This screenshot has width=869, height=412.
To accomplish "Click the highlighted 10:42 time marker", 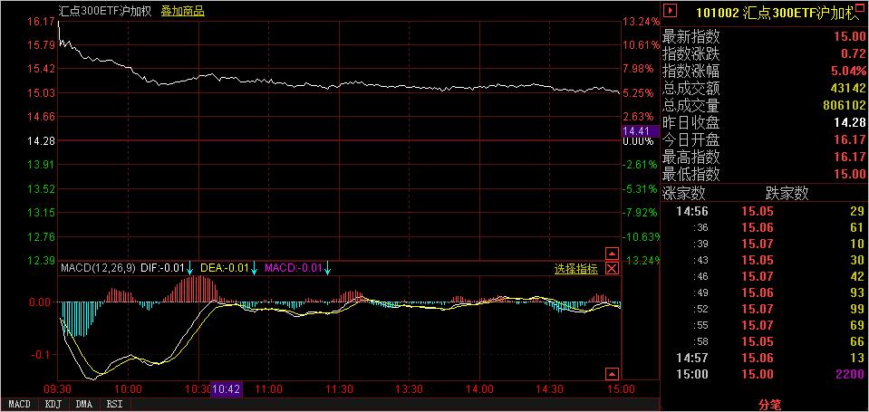I will click(x=227, y=390).
